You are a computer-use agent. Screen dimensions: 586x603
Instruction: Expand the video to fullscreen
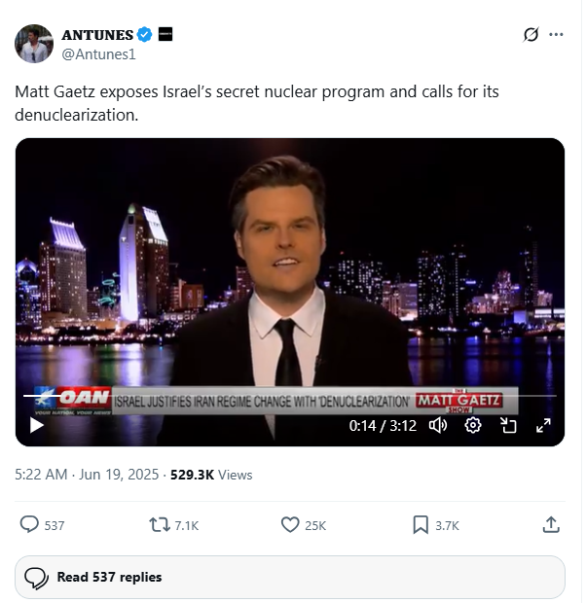(543, 425)
